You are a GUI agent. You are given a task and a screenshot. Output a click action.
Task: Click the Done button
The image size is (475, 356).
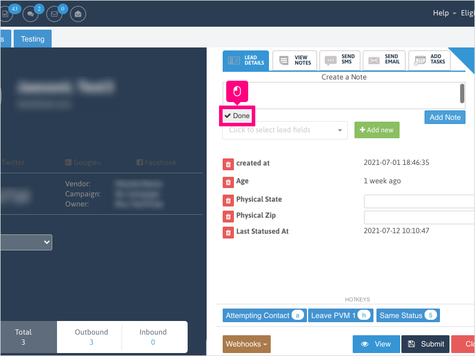coord(237,116)
